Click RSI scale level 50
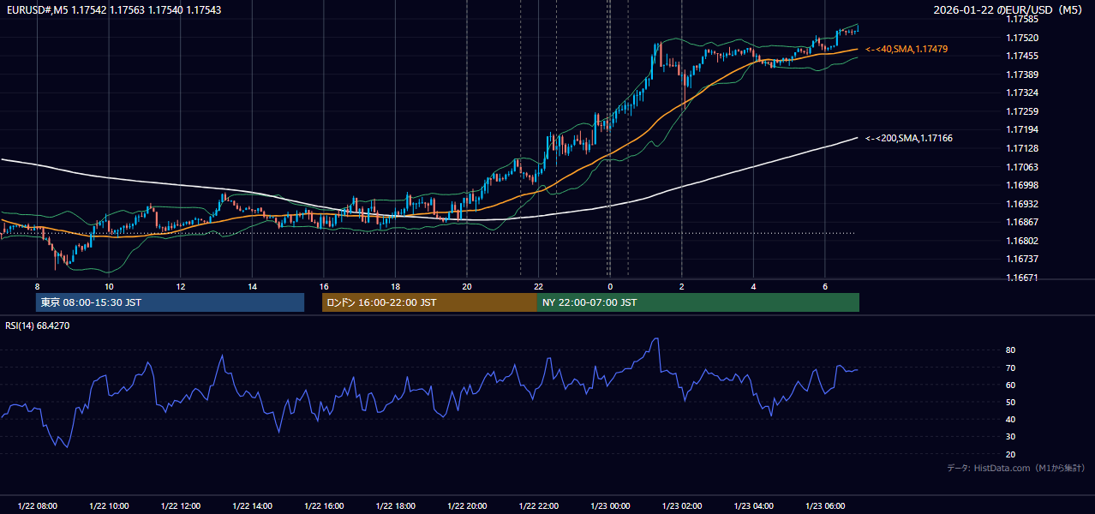1095x514 pixels. click(1010, 402)
